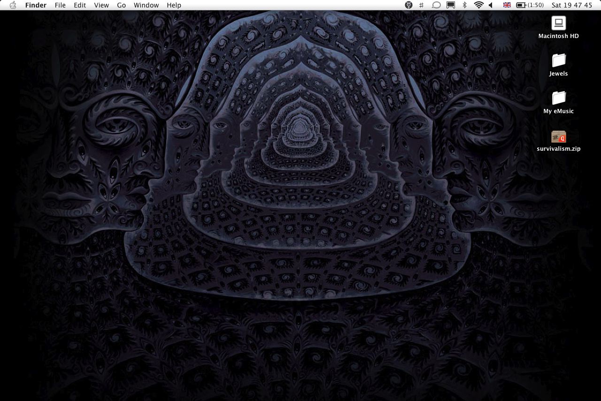The height and width of the screenshot is (401, 601).
Task: Open the Apple menu
Action: click(13, 5)
